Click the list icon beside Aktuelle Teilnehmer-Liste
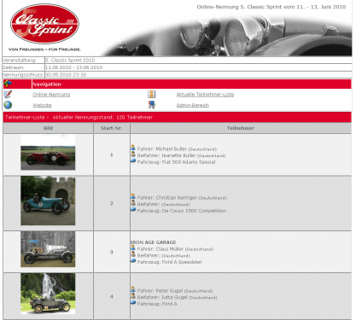Screen dimensions: 356x320 point(152,94)
